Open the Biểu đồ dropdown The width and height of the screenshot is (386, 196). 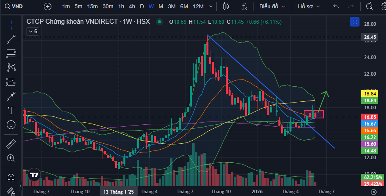272,6
